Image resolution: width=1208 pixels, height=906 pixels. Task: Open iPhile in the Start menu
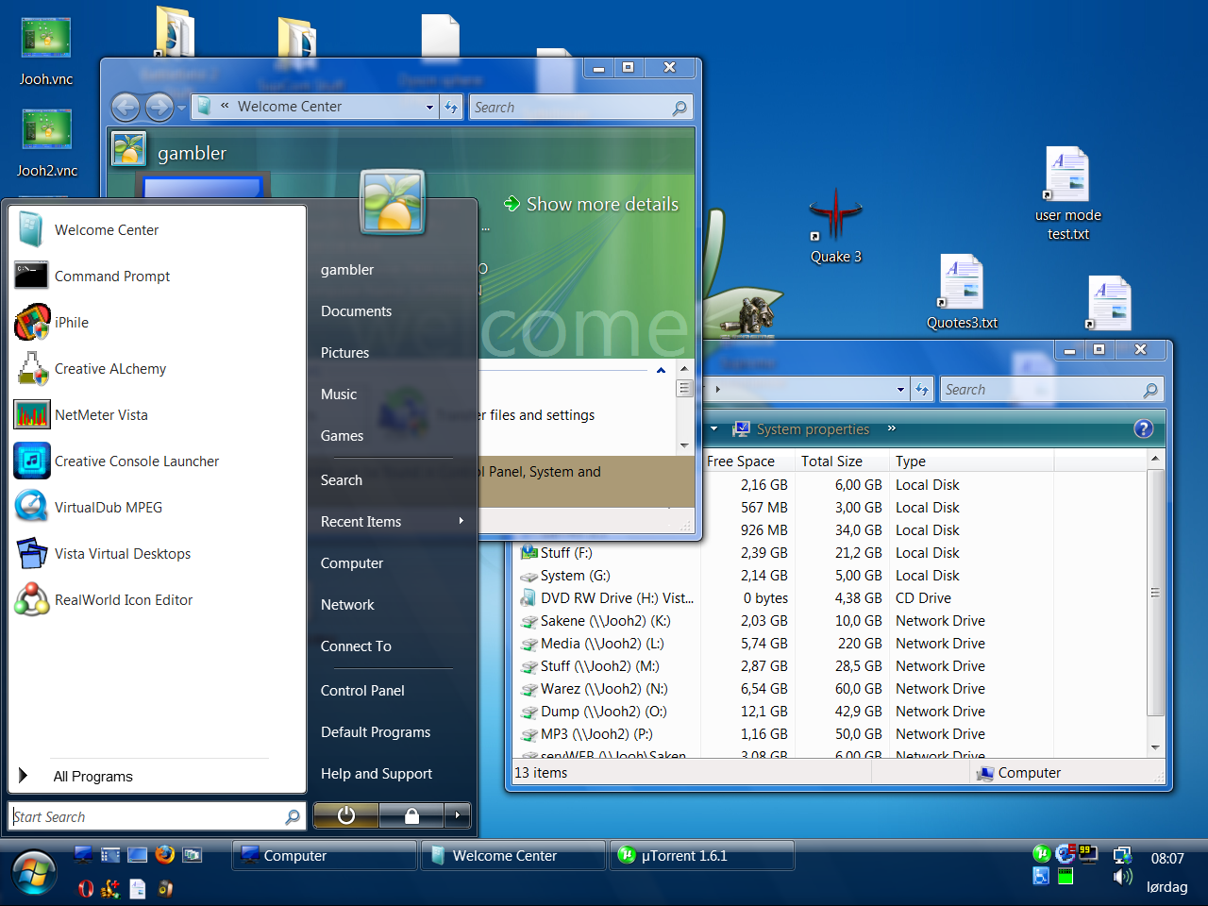tap(157, 323)
